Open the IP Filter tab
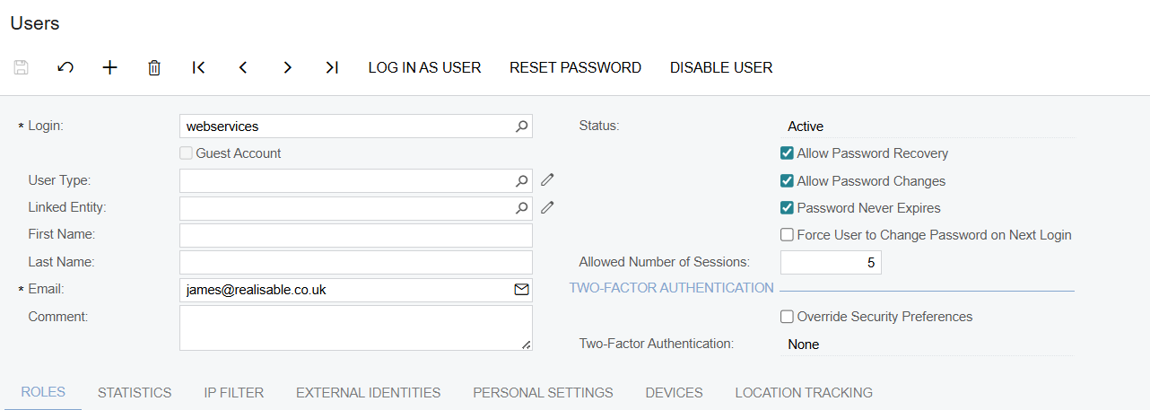This screenshot has height=410, width=1150. click(233, 393)
